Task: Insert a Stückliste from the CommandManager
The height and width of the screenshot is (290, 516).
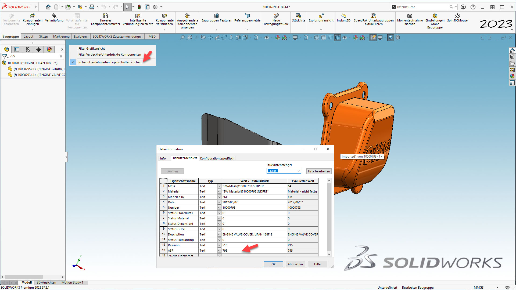Action: pos(299,18)
